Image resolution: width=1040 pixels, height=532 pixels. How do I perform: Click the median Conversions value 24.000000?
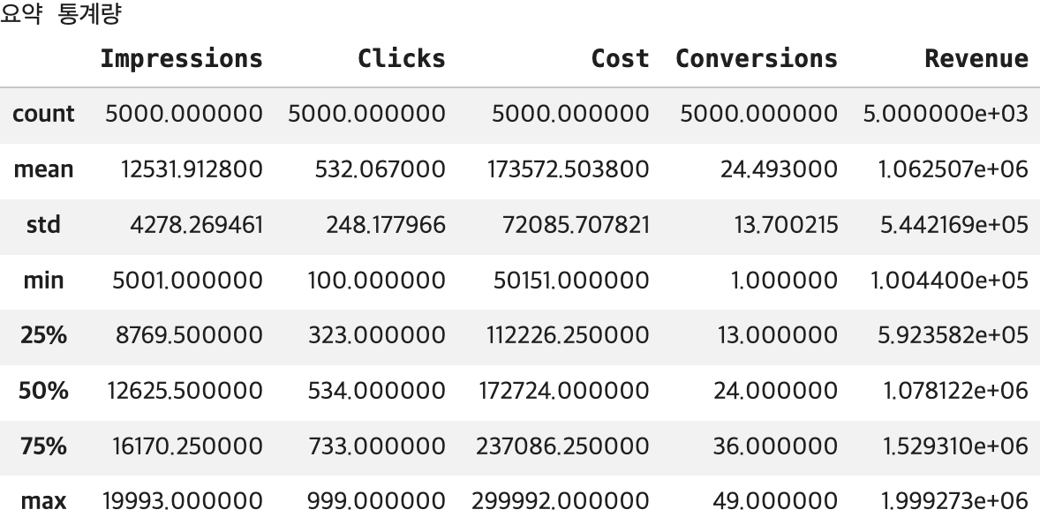tap(775, 391)
